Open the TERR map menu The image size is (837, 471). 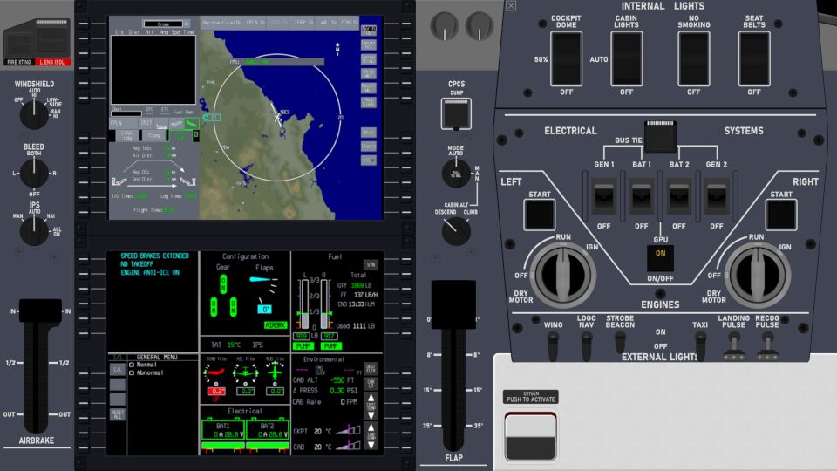tap(303, 23)
